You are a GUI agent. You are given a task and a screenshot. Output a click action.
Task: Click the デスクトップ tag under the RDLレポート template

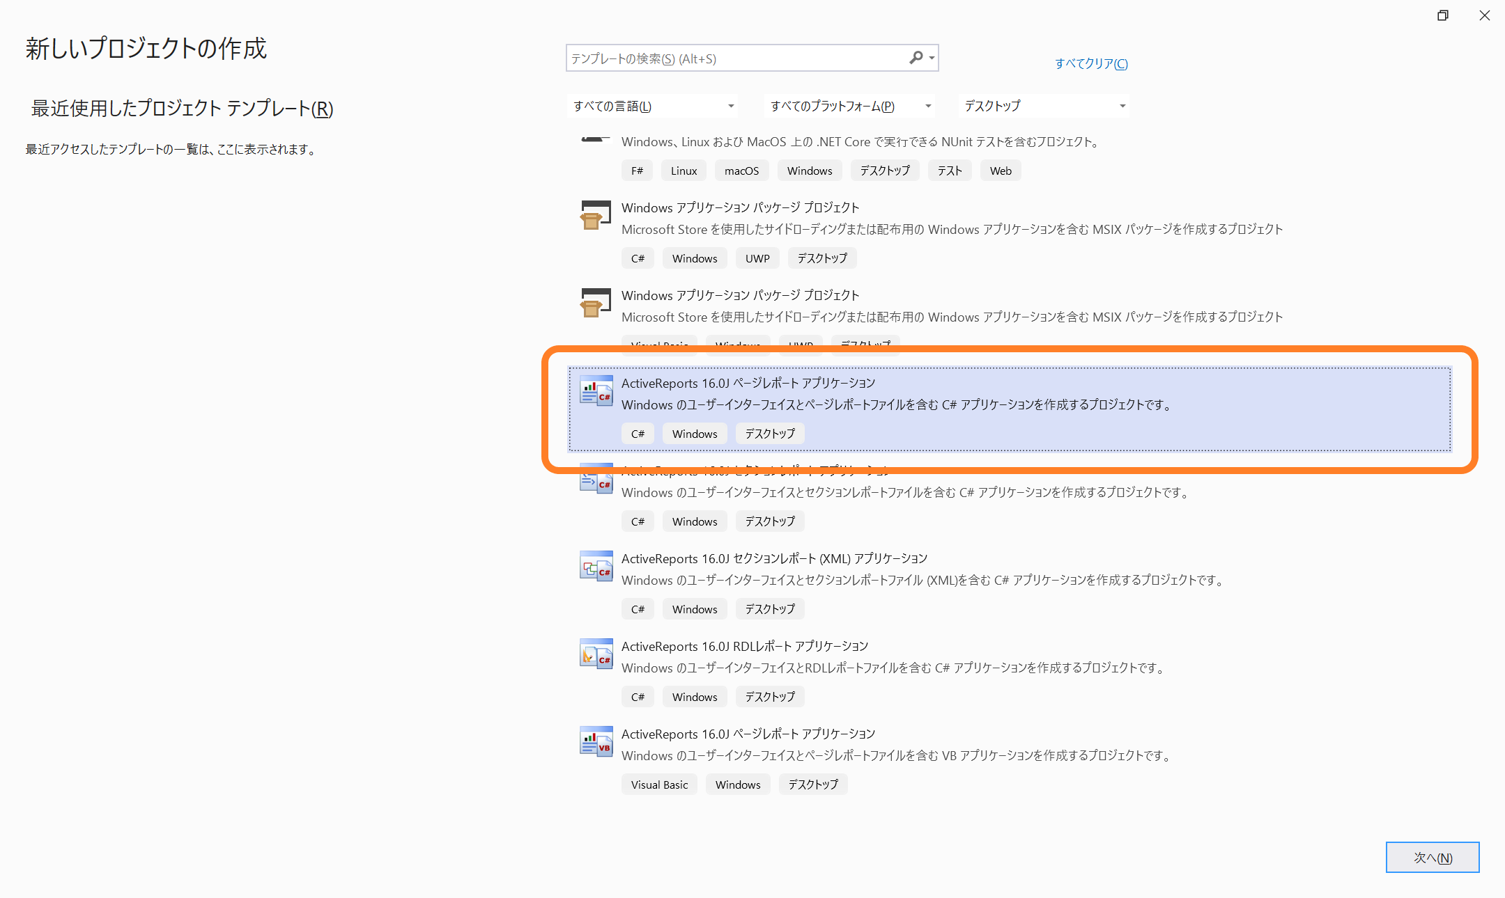point(770,697)
